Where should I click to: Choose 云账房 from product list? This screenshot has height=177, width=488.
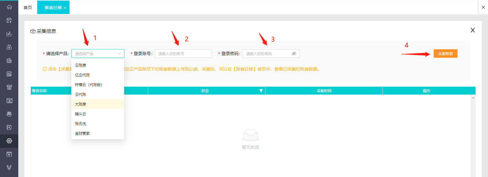[x=98, y=65]
